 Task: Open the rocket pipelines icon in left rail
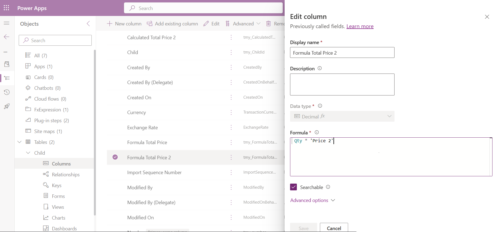(x=7, y=106)
